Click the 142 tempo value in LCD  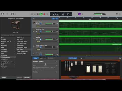click(63, 14)
